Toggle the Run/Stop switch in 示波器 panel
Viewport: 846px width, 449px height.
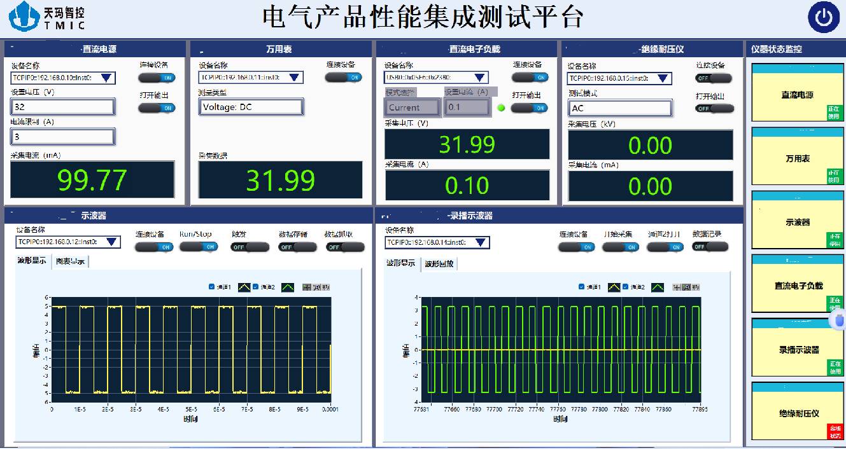tap(199, 247)
